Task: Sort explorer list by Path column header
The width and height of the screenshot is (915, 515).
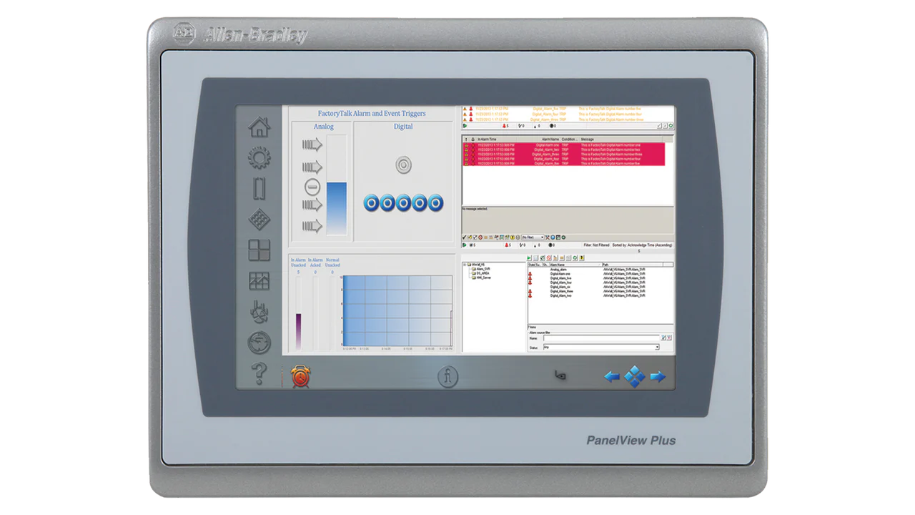Action: [632, 265]
